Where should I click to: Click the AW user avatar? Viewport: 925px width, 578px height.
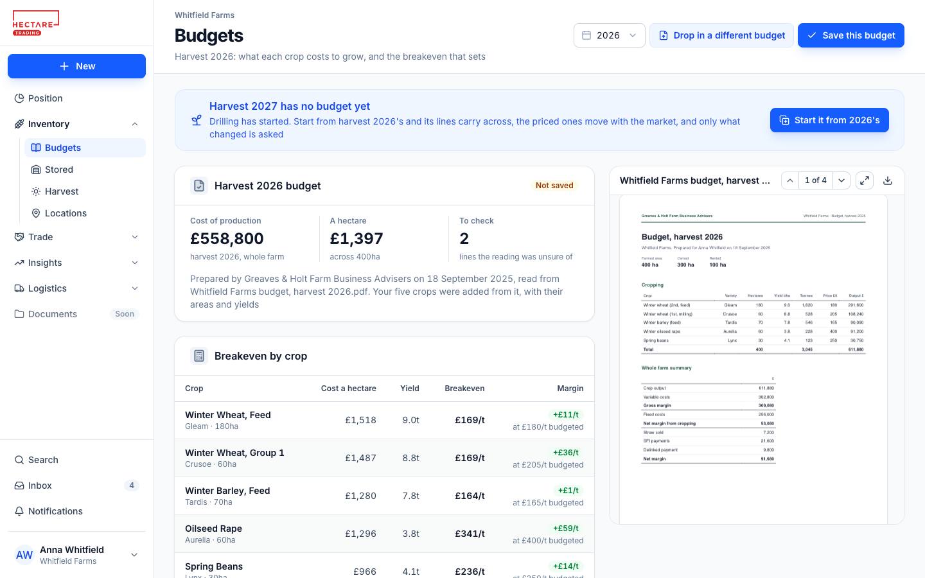tap(24, 555)
